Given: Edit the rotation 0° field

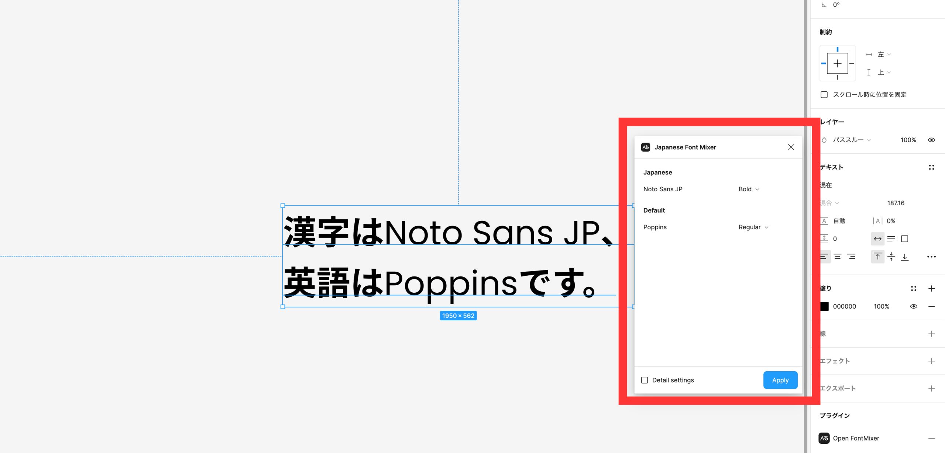Looking at the screenshot, I should (x=836, y=5).
